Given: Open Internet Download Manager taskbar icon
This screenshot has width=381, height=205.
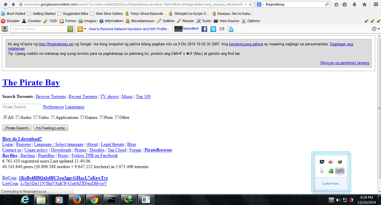Looking at the screenshot, I should (129, 200).
